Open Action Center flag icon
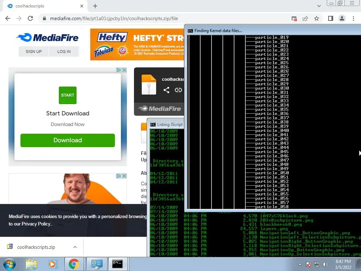Screen dimensions: 361x271 308,264
